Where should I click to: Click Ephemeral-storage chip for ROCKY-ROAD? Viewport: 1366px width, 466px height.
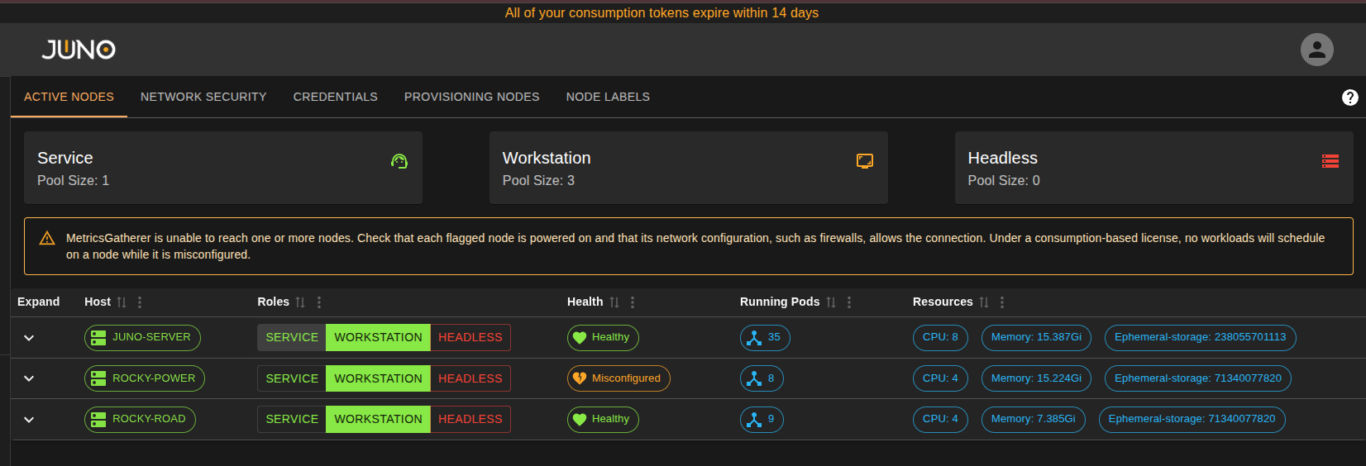(x=1192, y=419)
